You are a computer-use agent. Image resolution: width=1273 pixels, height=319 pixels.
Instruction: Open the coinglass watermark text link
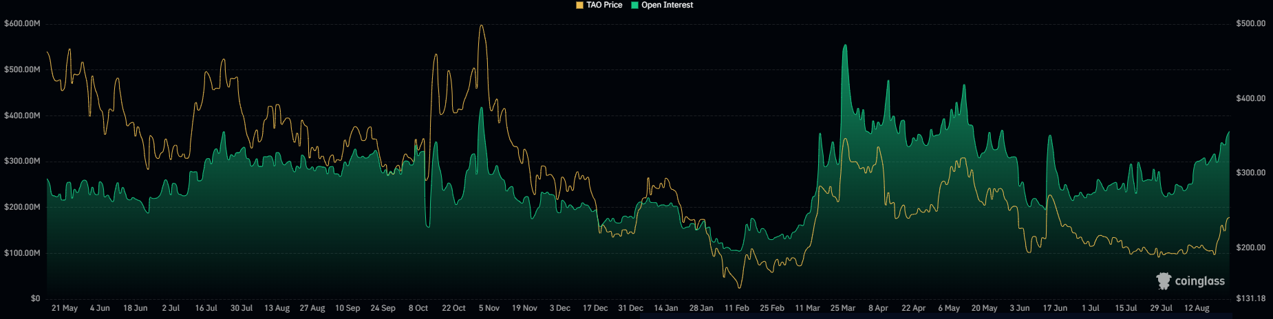pos(1200,281)
